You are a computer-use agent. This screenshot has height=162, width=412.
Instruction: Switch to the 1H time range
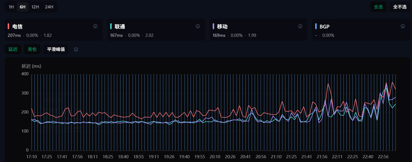tap(11, 7)
